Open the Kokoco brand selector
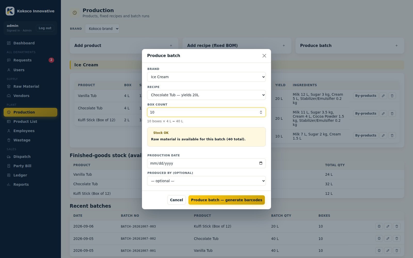The height and width of the screenshot is (258, 413). click(x=102, y=29)
